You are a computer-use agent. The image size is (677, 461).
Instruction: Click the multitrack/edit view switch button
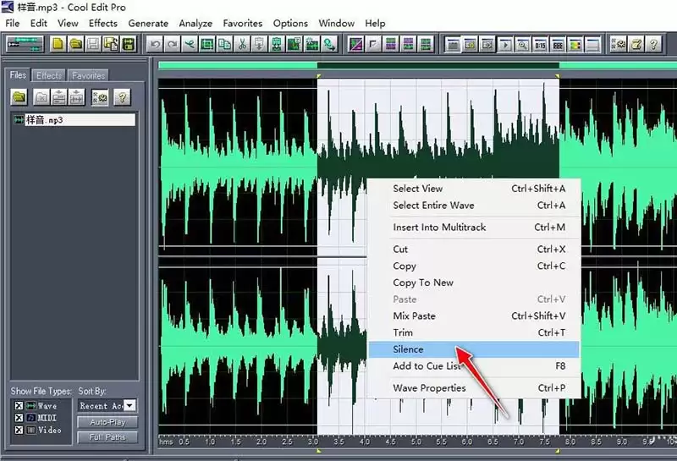(25, 44)
